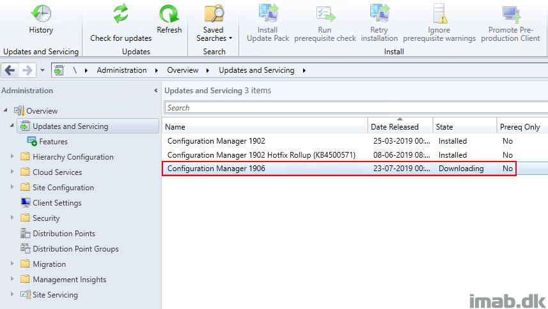This screenshot has height=309, width=548.
Task: Expand arrow after Administration breadcrumb
Action: click(157, 70)
